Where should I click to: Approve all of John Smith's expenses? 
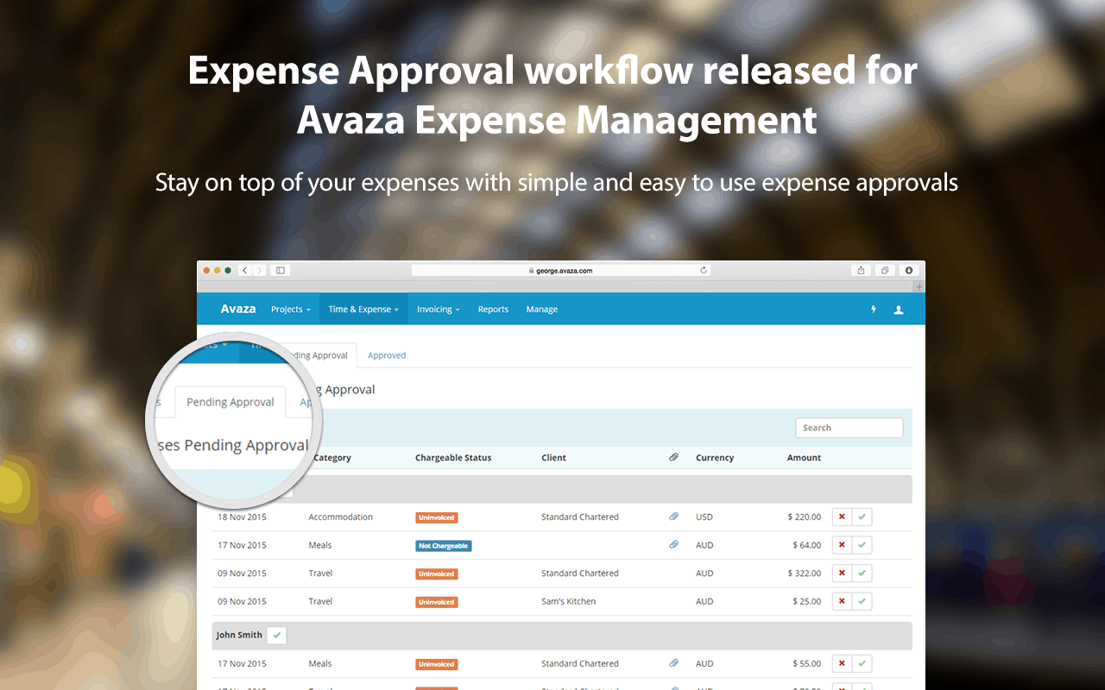276,635
